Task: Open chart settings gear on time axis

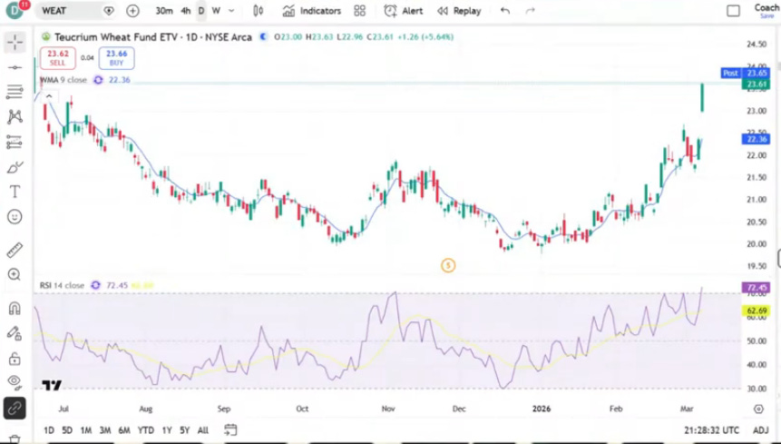Action: coord(758,409)
